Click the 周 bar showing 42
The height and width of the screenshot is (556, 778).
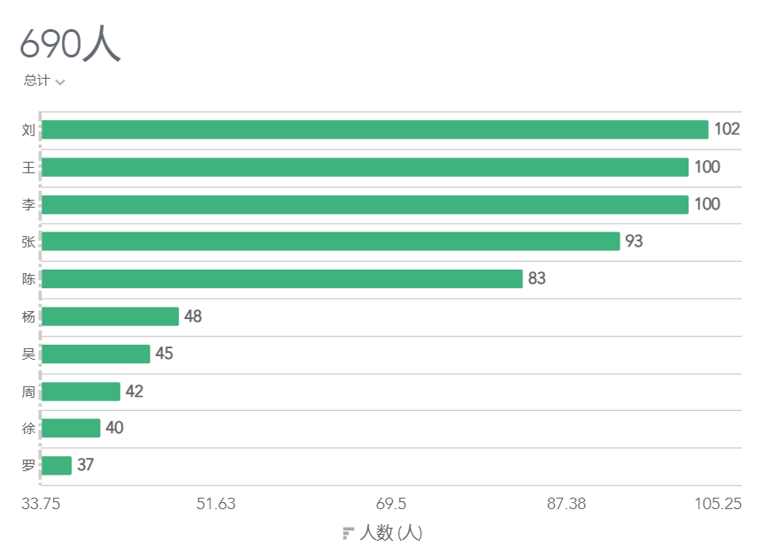click(x=81, y=392)
